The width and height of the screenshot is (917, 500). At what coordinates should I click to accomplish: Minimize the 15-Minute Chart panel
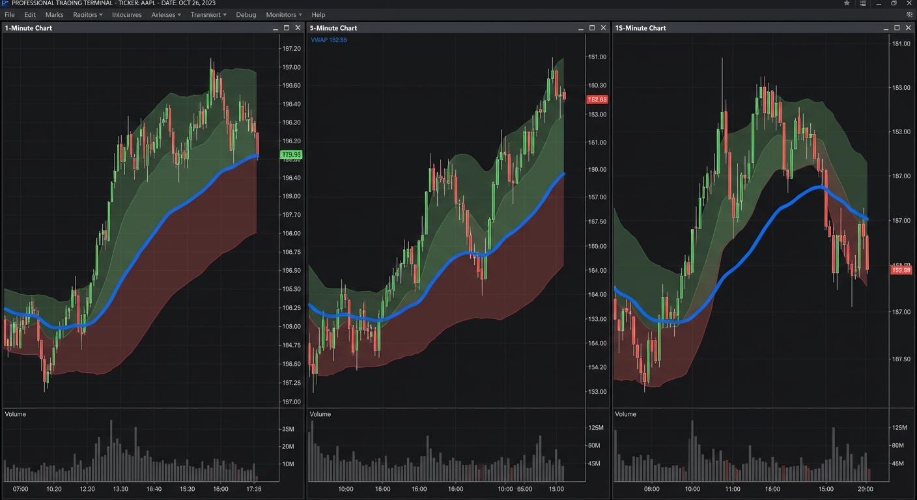tap(886, 28)
